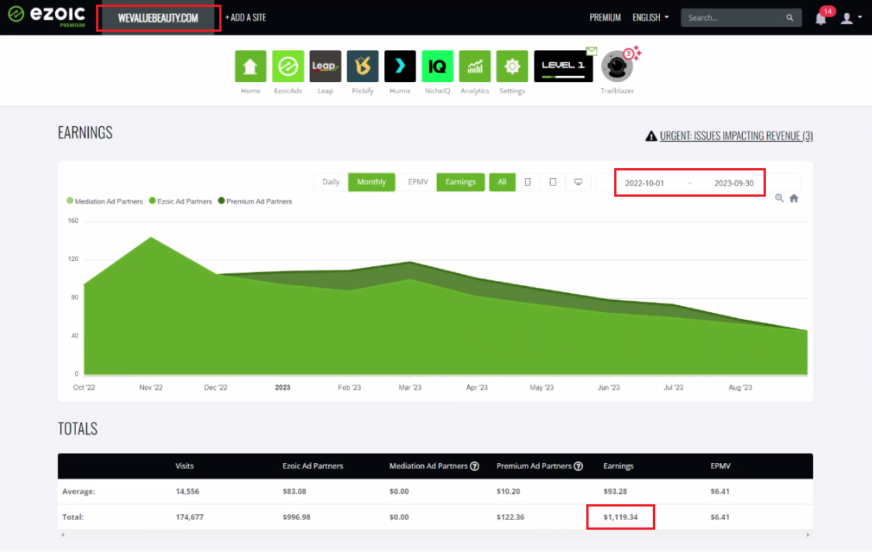The width and height of the screenshot is (872, 553).
Task: Click the chart zoom magnifier icon
Action: 779,198
